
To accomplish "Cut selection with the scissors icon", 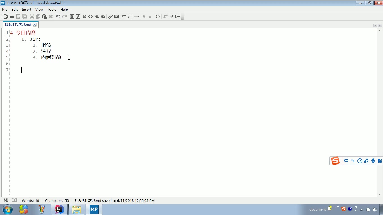I will click(32, 17).
